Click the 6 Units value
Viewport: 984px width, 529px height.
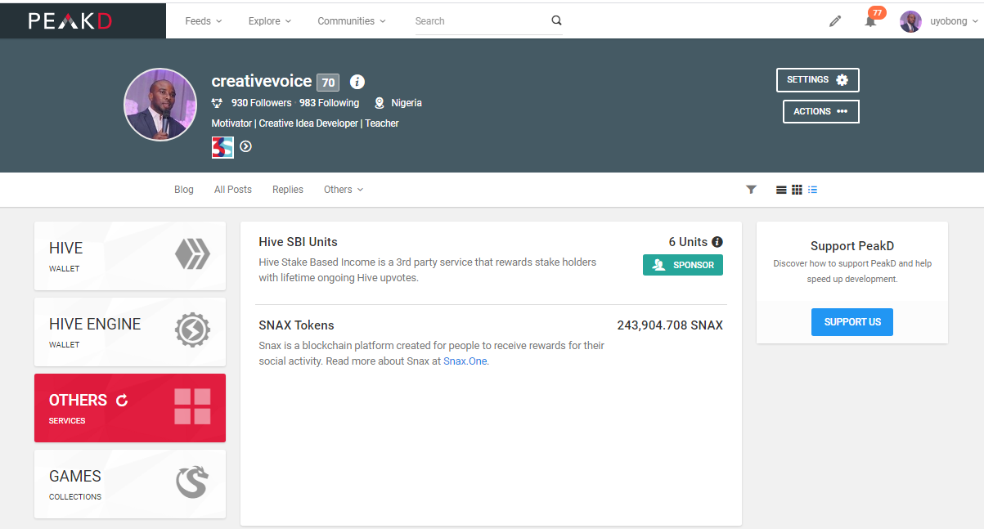[688, 242]
